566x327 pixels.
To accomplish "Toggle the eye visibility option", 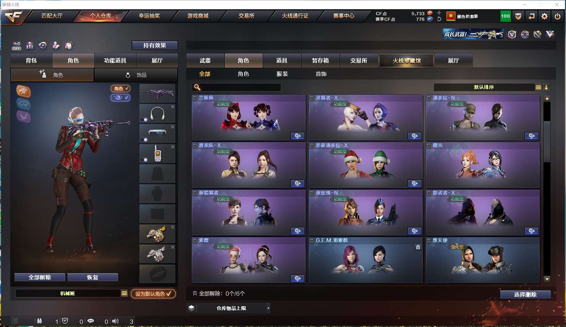I will (x=121, y=98).
